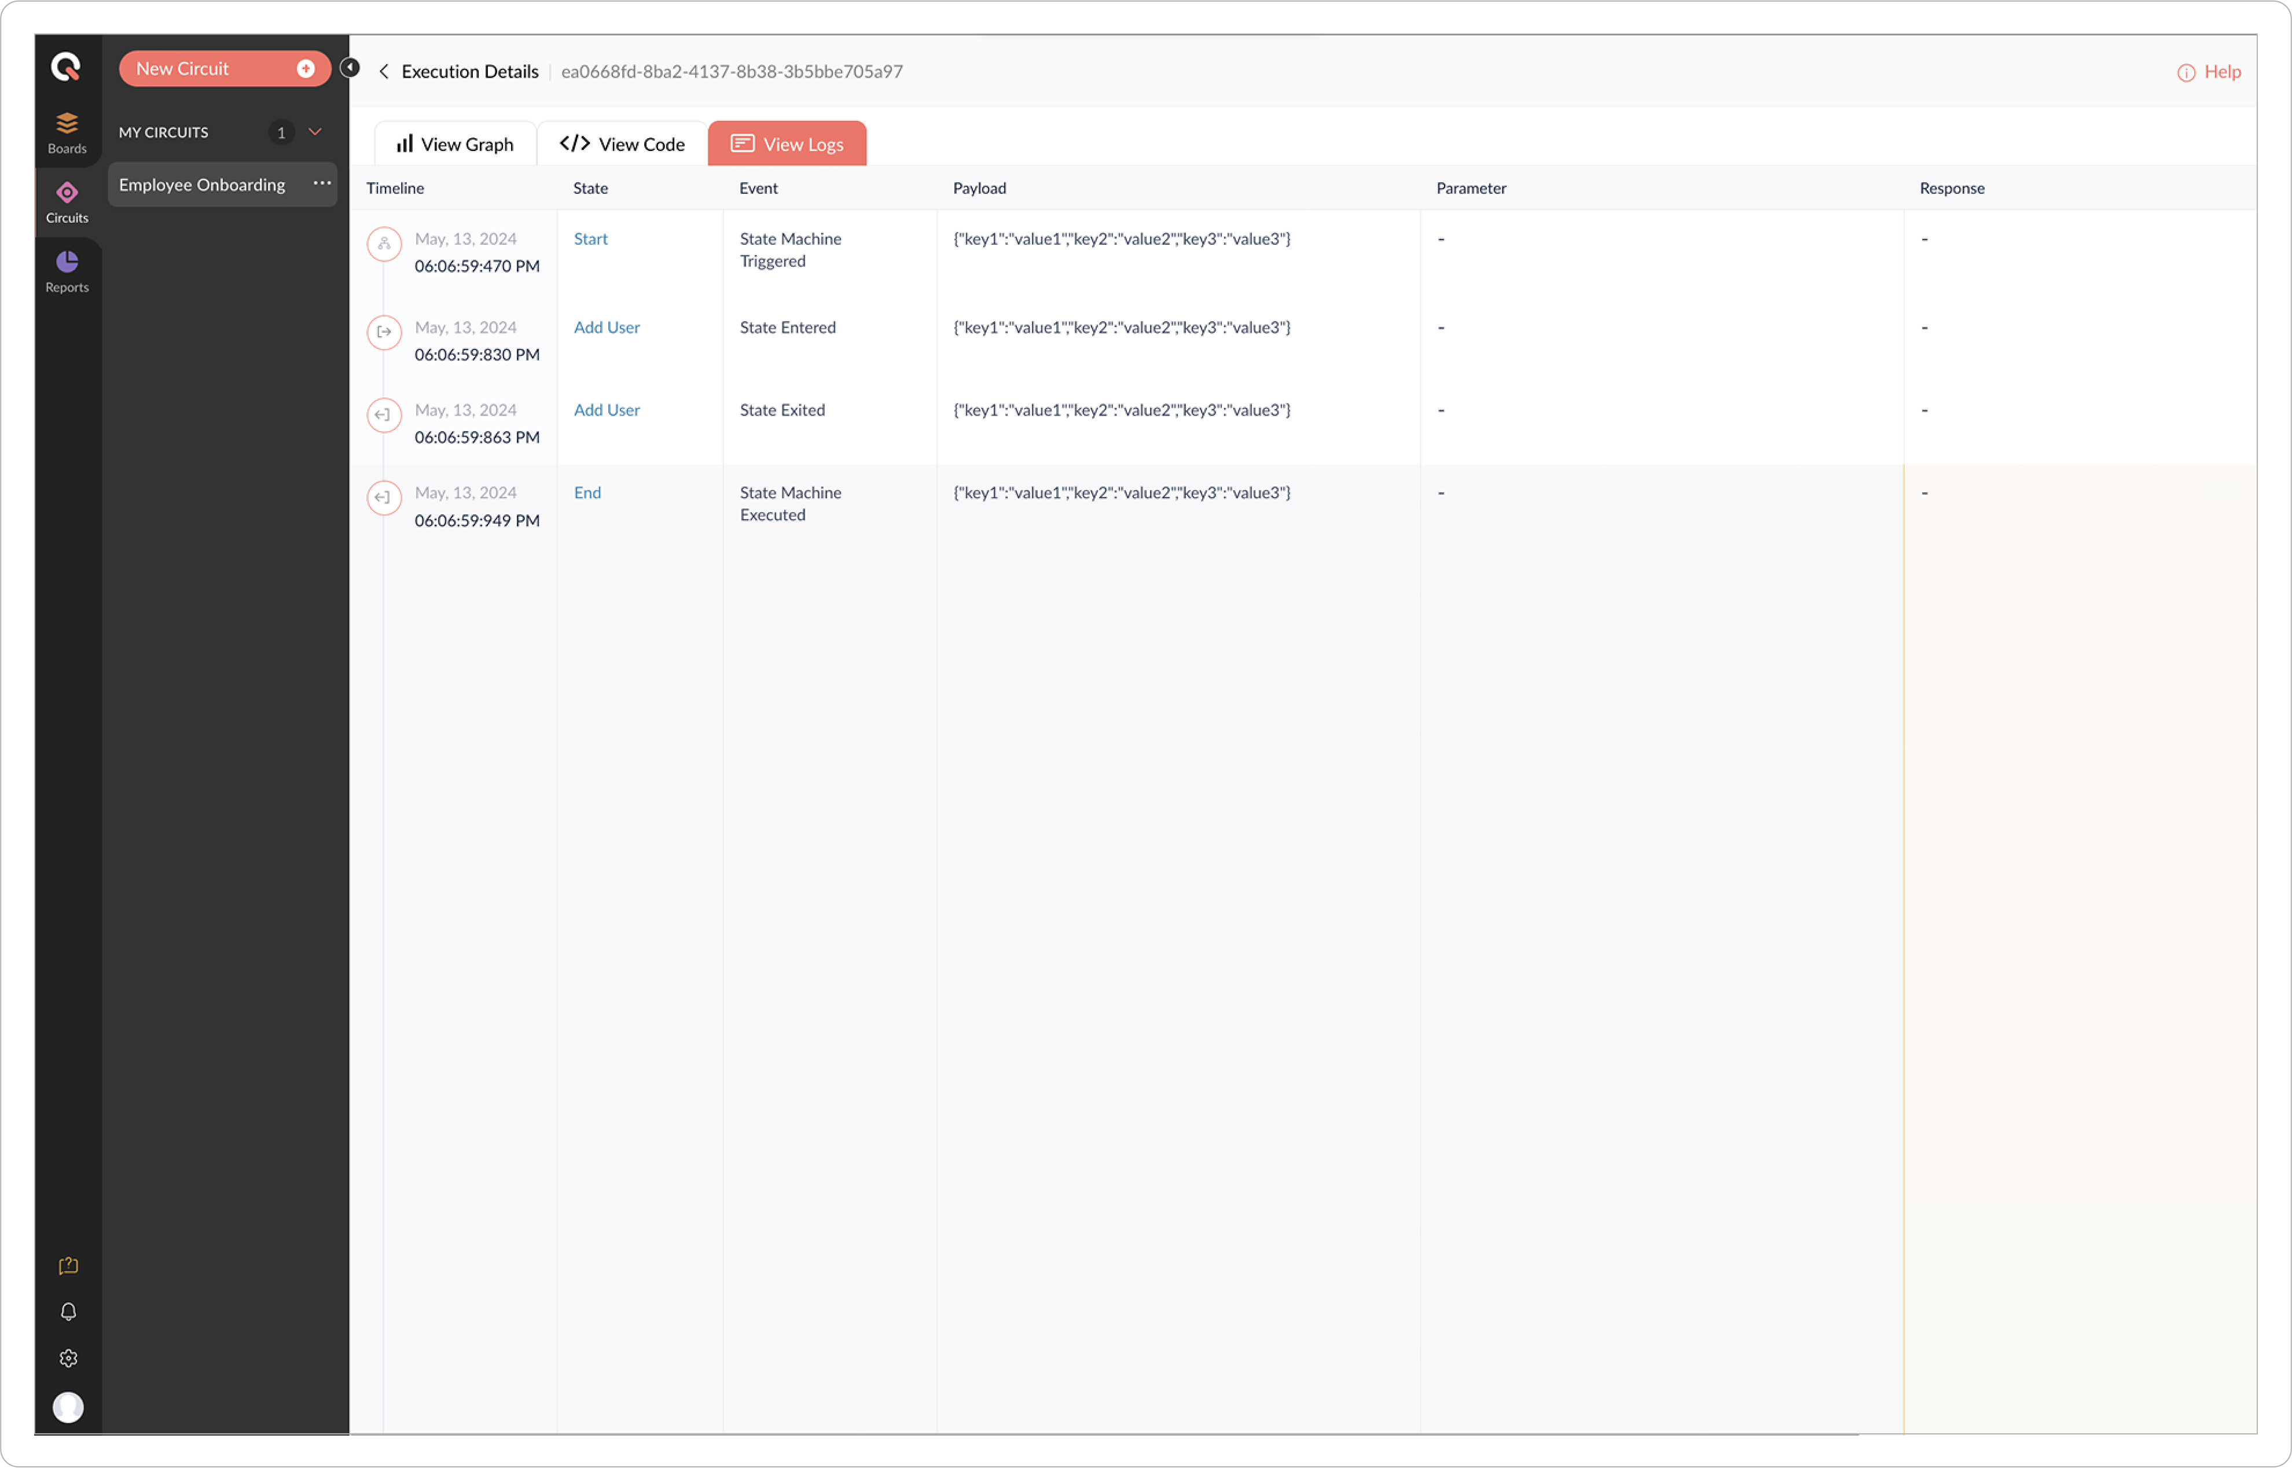Click the feedback question icon
The height and width of the screenshot is (1468, 2292).
pyautogui.click(x=68, y=1266)
